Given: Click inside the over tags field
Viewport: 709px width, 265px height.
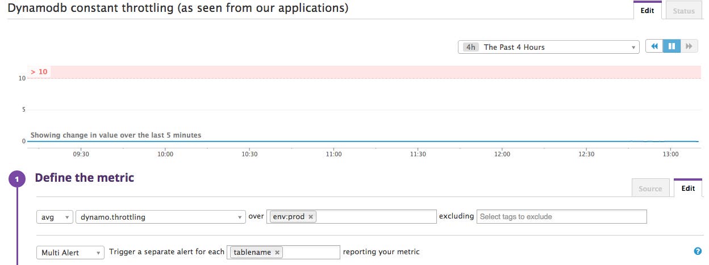Looking at the screenshot, I should point(375,217).
